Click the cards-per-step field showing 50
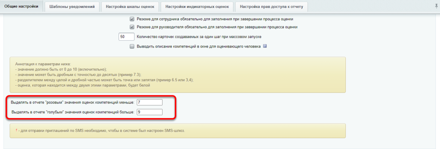The height and width of the screenshot is (149, 440). [x=126, y=36]
